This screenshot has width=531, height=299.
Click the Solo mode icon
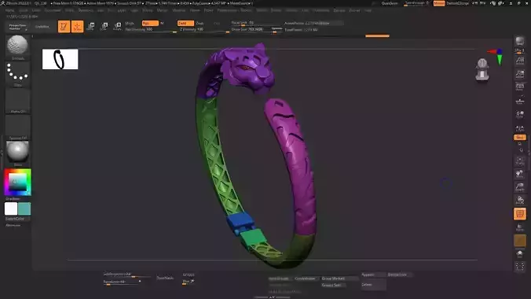(x=519, y=254)
